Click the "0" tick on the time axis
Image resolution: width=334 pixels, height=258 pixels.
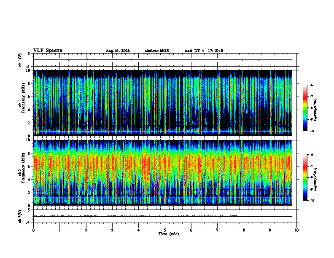[33, 230]
